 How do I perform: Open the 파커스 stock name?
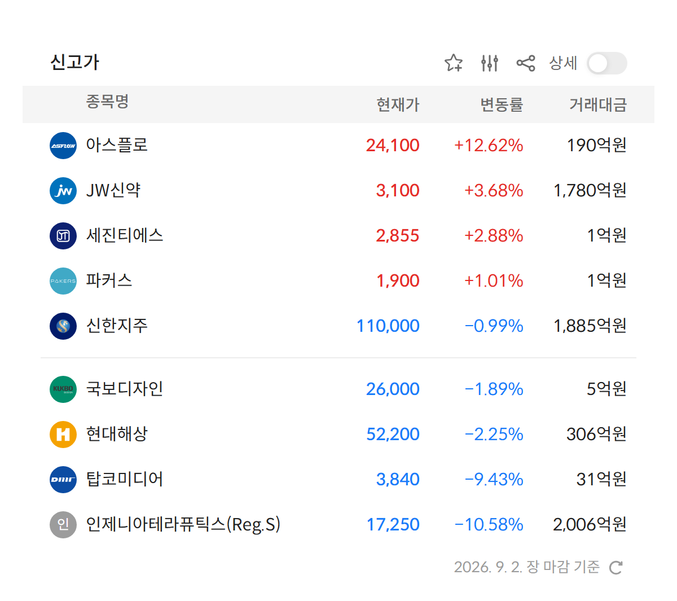click(x=109, y=280)
